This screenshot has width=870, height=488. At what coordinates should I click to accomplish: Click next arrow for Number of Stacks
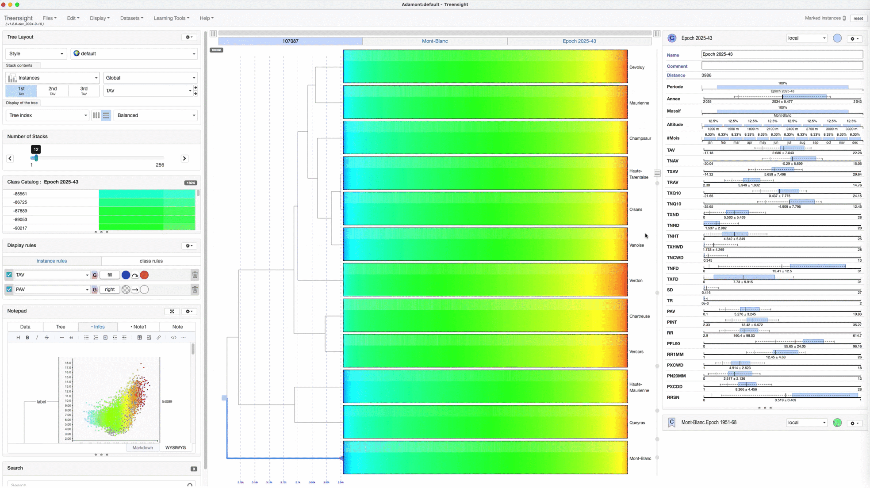pos(184,158)
